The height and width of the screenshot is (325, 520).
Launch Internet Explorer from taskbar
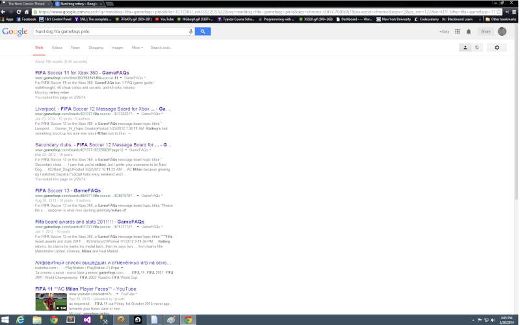[x=20, y=320]
